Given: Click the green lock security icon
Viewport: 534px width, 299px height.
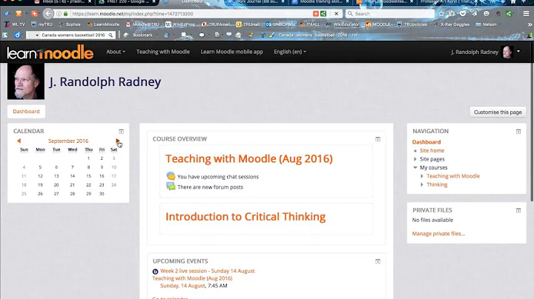Looking at the screenshot, I should coord(66,13).
